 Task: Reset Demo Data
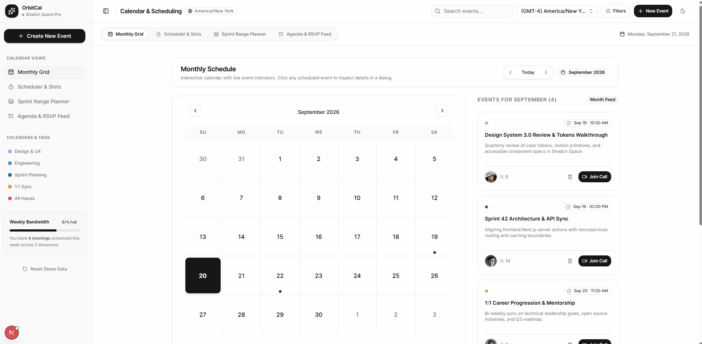[x=45, y=269]
